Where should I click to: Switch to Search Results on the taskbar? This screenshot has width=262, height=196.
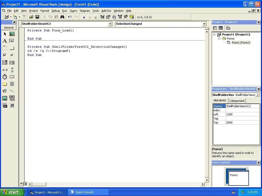pyautogui.click(x=88, y=192)
